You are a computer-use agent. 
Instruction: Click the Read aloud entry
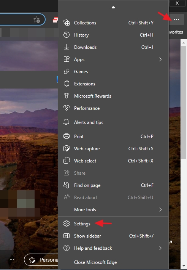point(113,197)
